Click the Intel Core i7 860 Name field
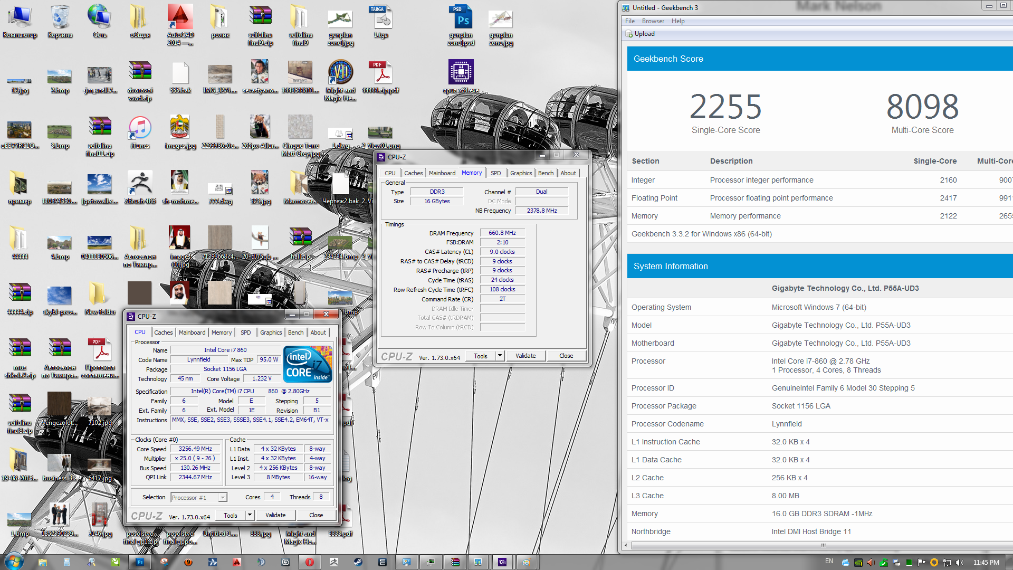Image resolution: width=1013 pixels, height=570 pixels. 225,350
